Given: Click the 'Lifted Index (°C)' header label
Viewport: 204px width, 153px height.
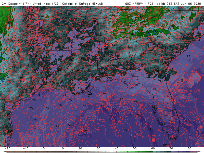Looking at the screenshot, I should coord(45,4).
